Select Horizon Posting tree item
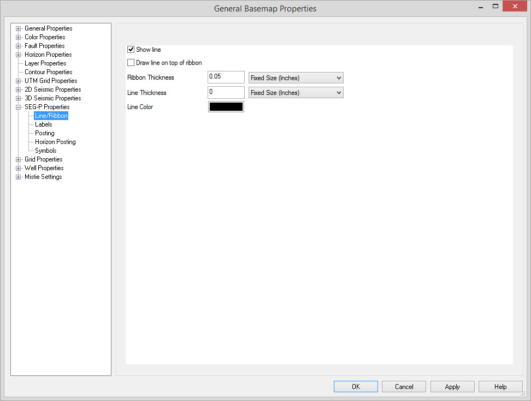The image size is (531, 401). click(55, 142)
